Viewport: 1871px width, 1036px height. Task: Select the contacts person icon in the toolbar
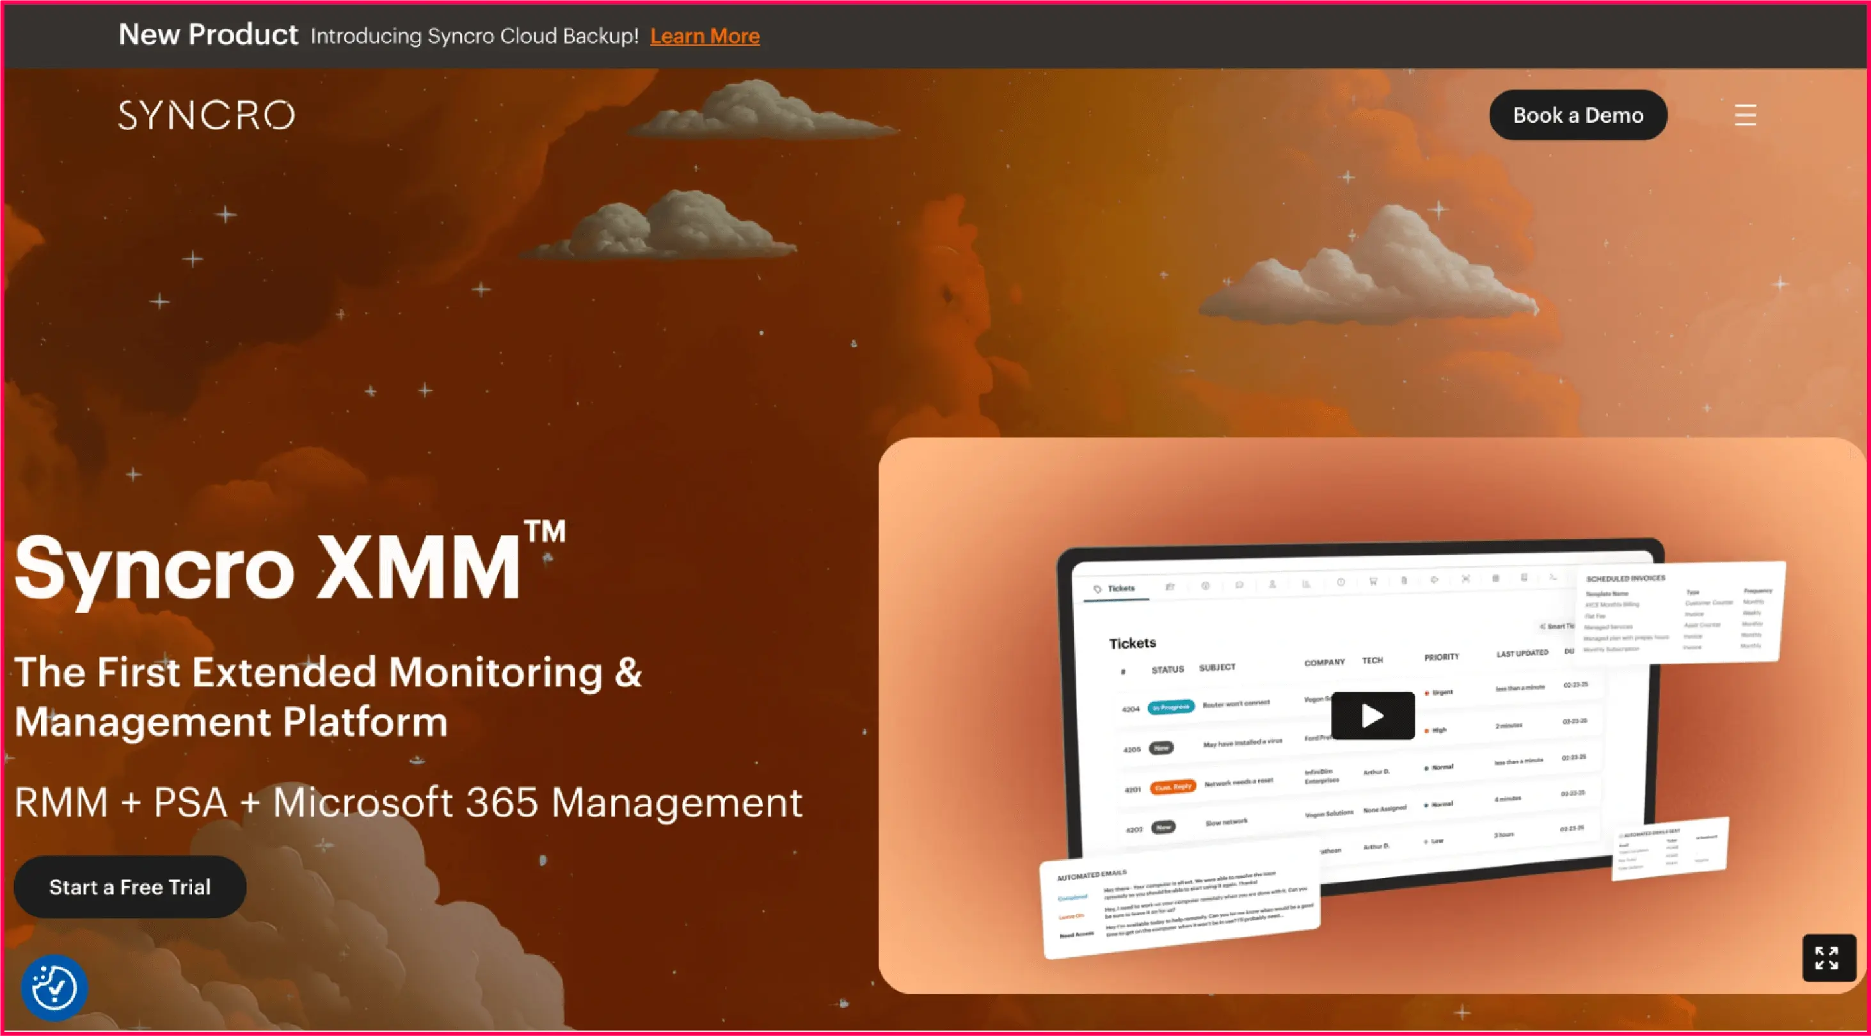1273,586
